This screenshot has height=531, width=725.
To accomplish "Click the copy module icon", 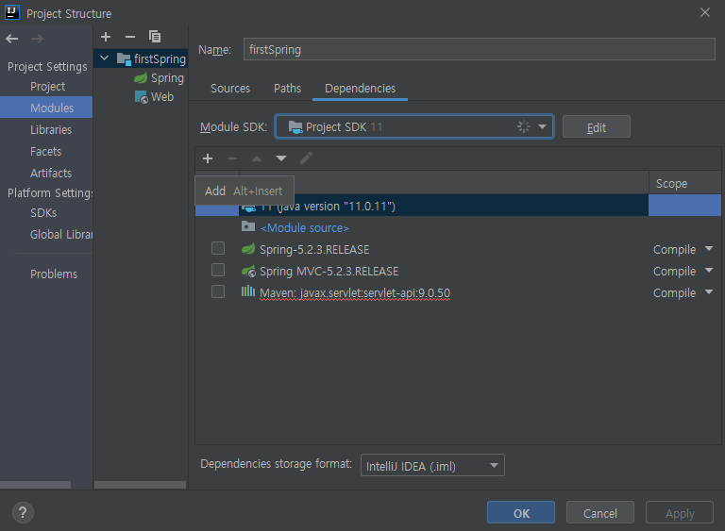I will (x=155, y=37).
